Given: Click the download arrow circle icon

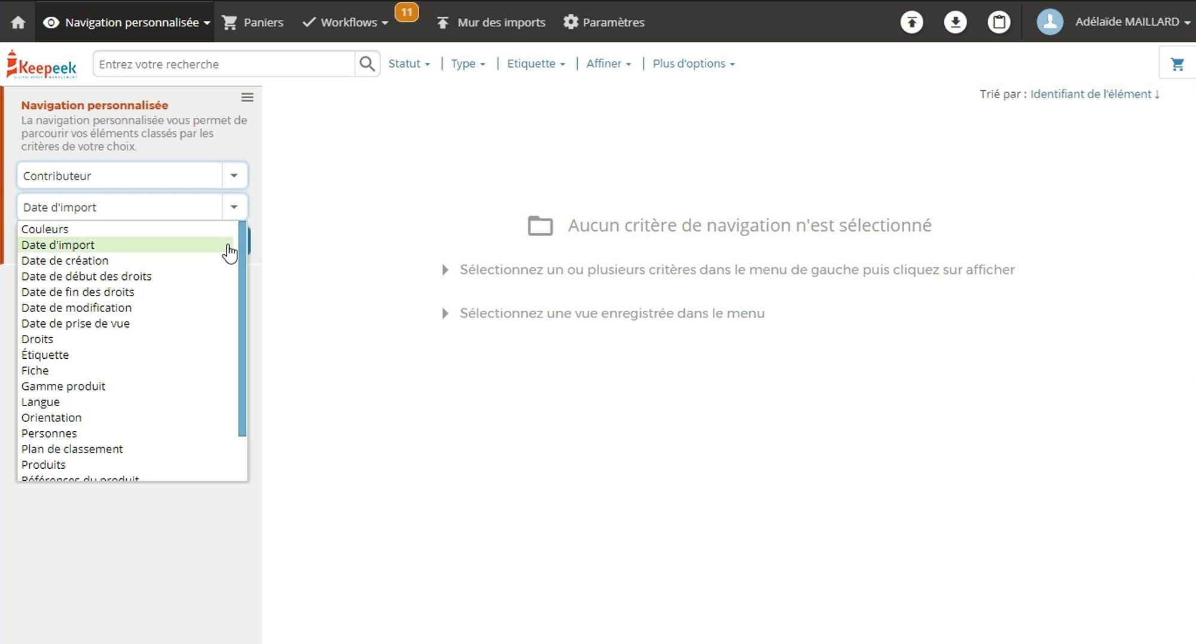Looking at the screenshot, I should 955,22.
